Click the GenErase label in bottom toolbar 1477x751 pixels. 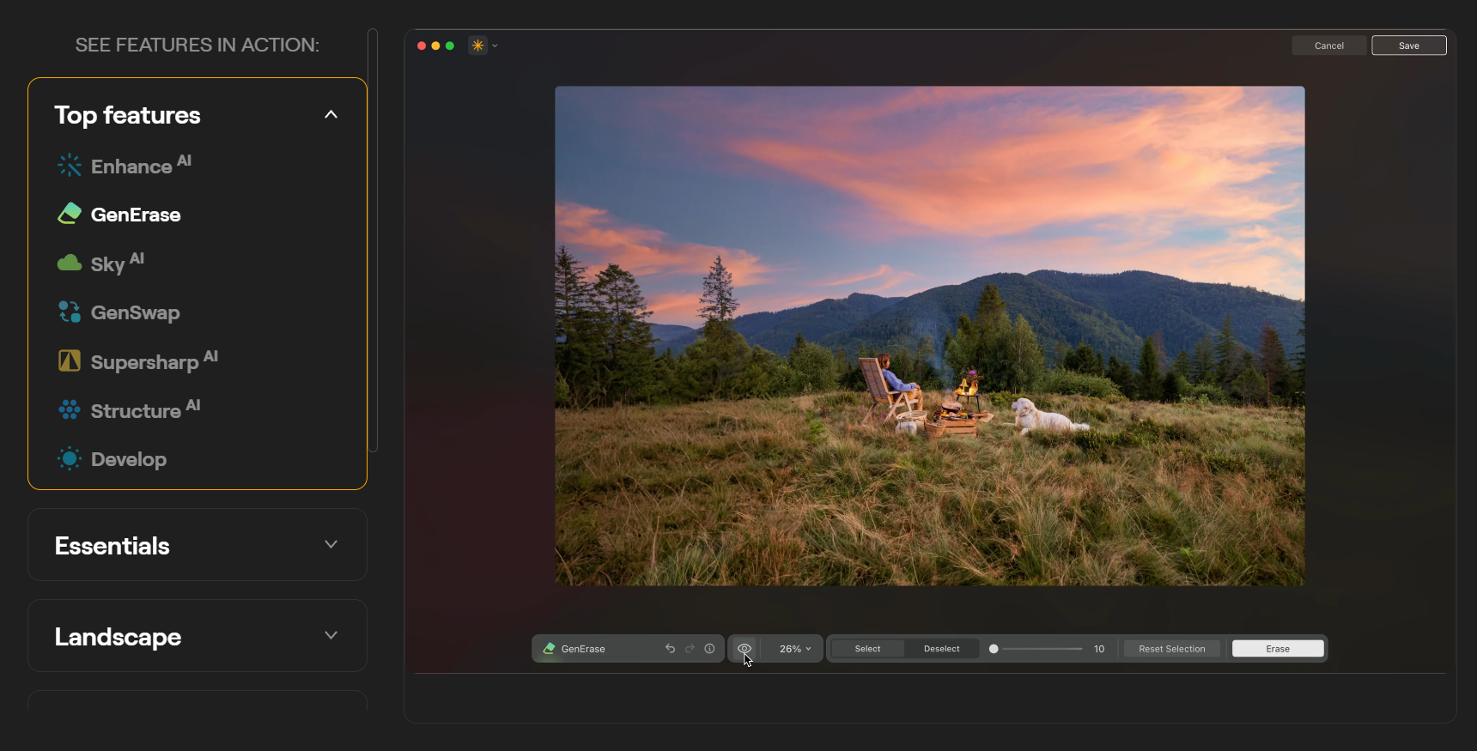[x=583, y=649]
